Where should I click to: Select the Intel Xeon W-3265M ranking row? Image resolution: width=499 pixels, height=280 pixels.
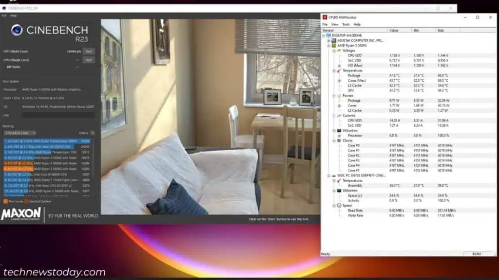(47, 147)
